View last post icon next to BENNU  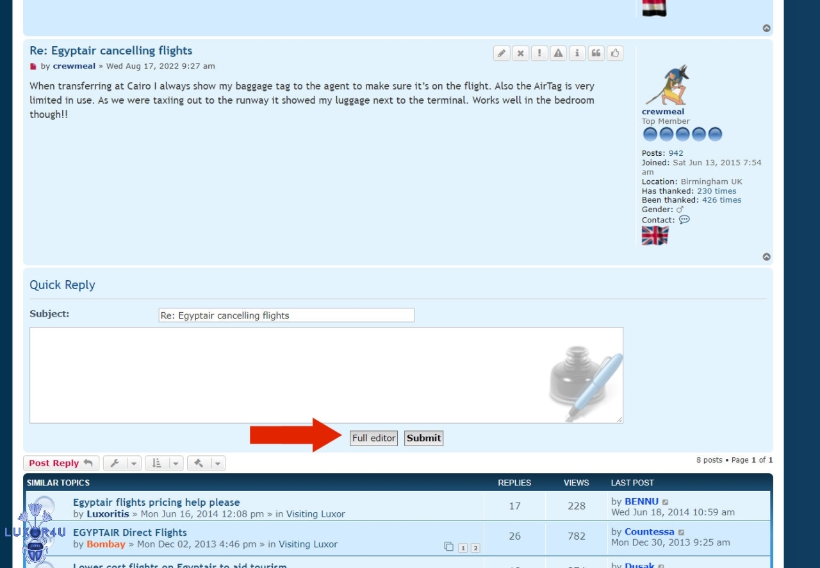click(666, 502)
